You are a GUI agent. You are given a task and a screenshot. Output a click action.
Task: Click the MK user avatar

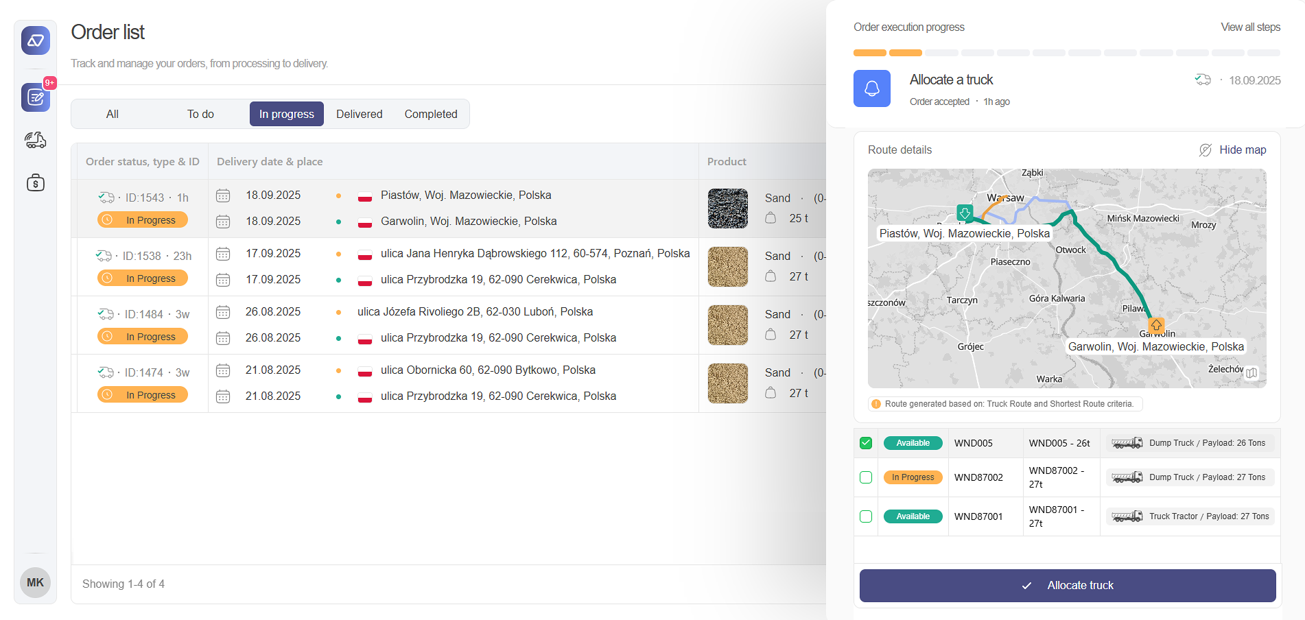[x=35, y=582]
